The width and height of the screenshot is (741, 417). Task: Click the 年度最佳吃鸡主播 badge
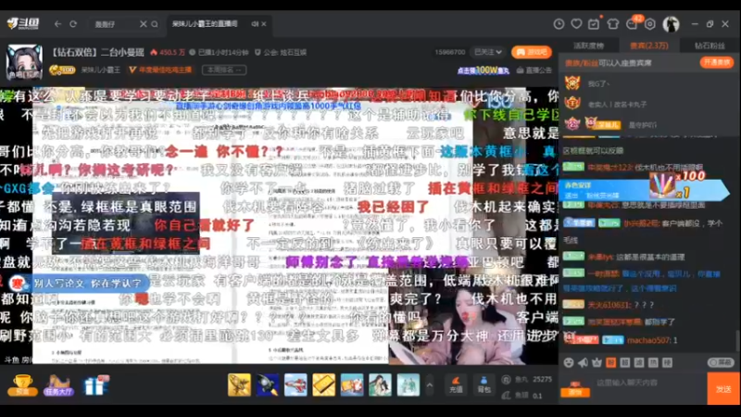click(x=160, y=70)
